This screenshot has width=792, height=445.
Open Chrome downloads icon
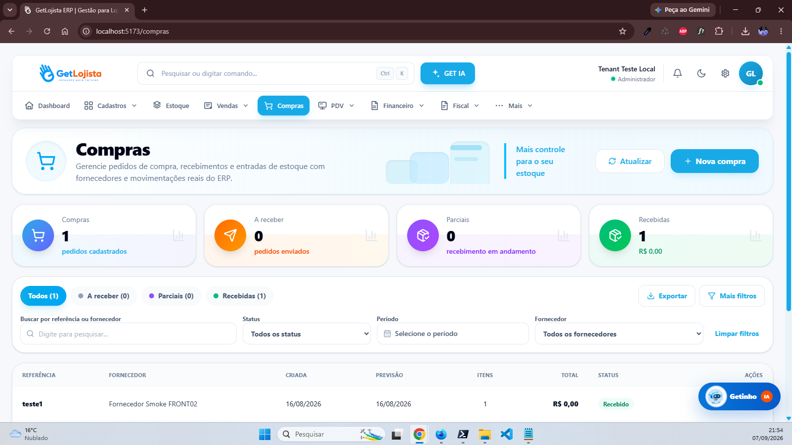pyautogui.click(x=745, y=31)
